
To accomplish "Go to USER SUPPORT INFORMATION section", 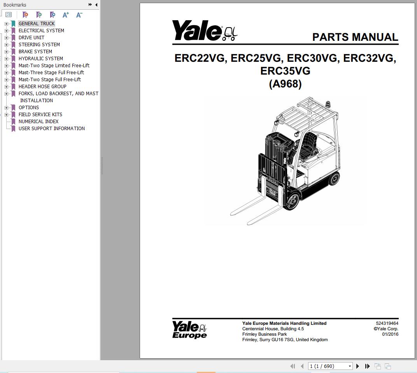I will pyautogui.click(x=51, y=128).
